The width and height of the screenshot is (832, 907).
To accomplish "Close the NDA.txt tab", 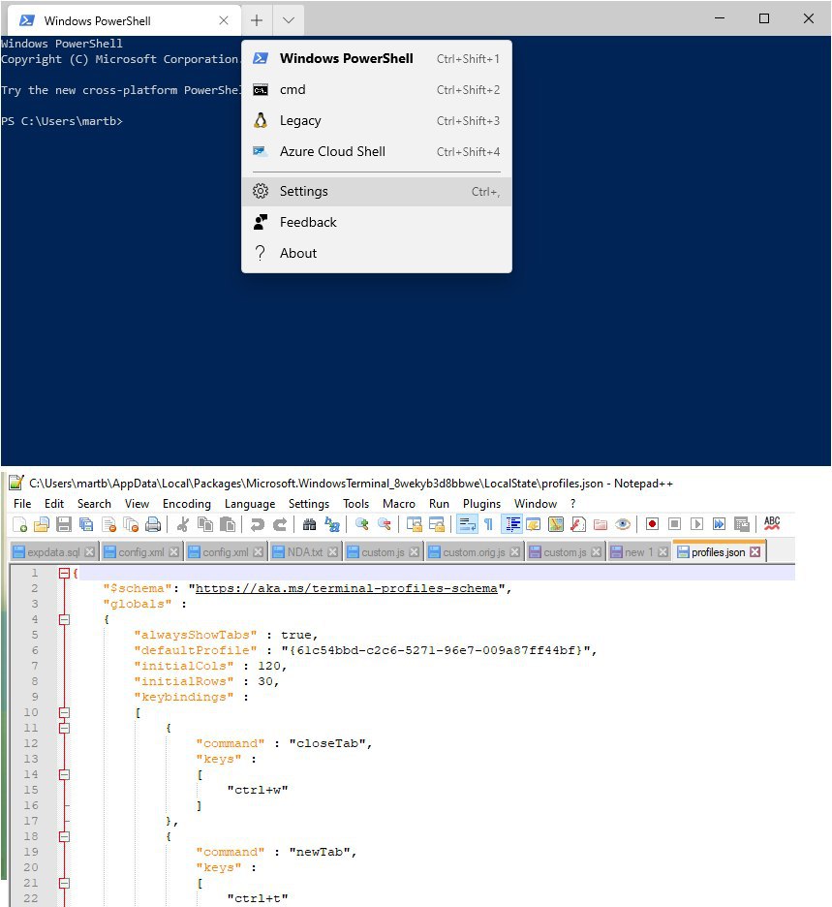I will pyautogui.click(x=332, y=551).
